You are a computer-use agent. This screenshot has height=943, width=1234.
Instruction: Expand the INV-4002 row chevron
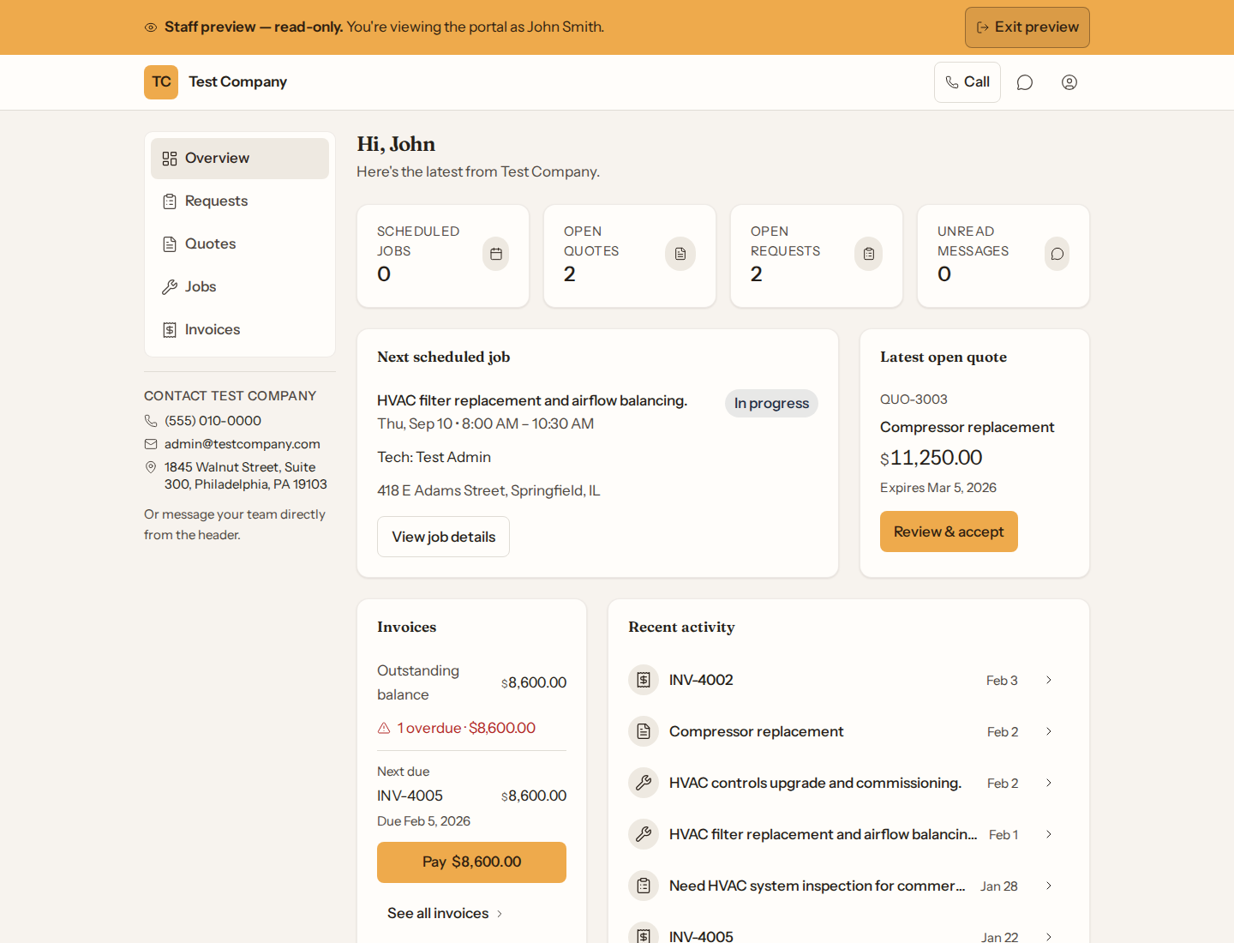coord(1049,680)
